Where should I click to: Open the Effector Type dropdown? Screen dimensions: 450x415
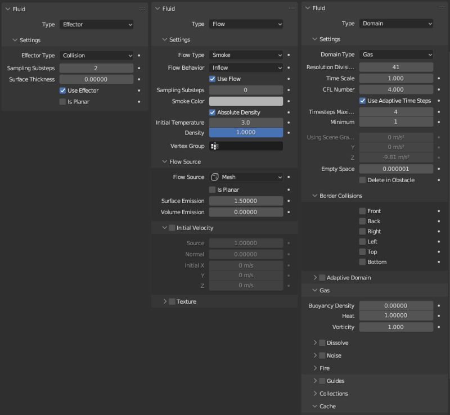96,56
